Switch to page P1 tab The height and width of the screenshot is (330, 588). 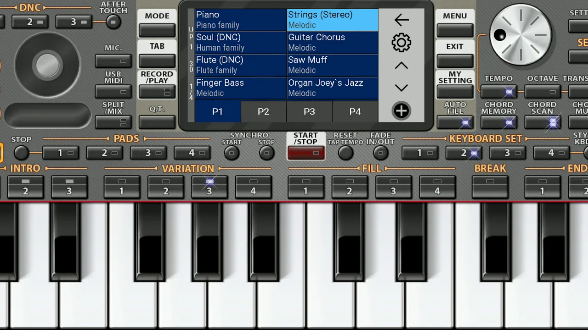pyautogui.click(x=217, y=111)
